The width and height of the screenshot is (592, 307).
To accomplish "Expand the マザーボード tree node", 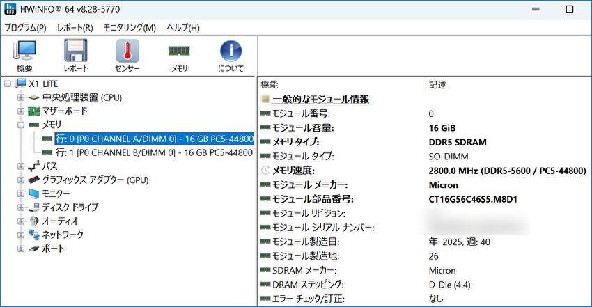I will pyautogui.click(x=21, y=111).
